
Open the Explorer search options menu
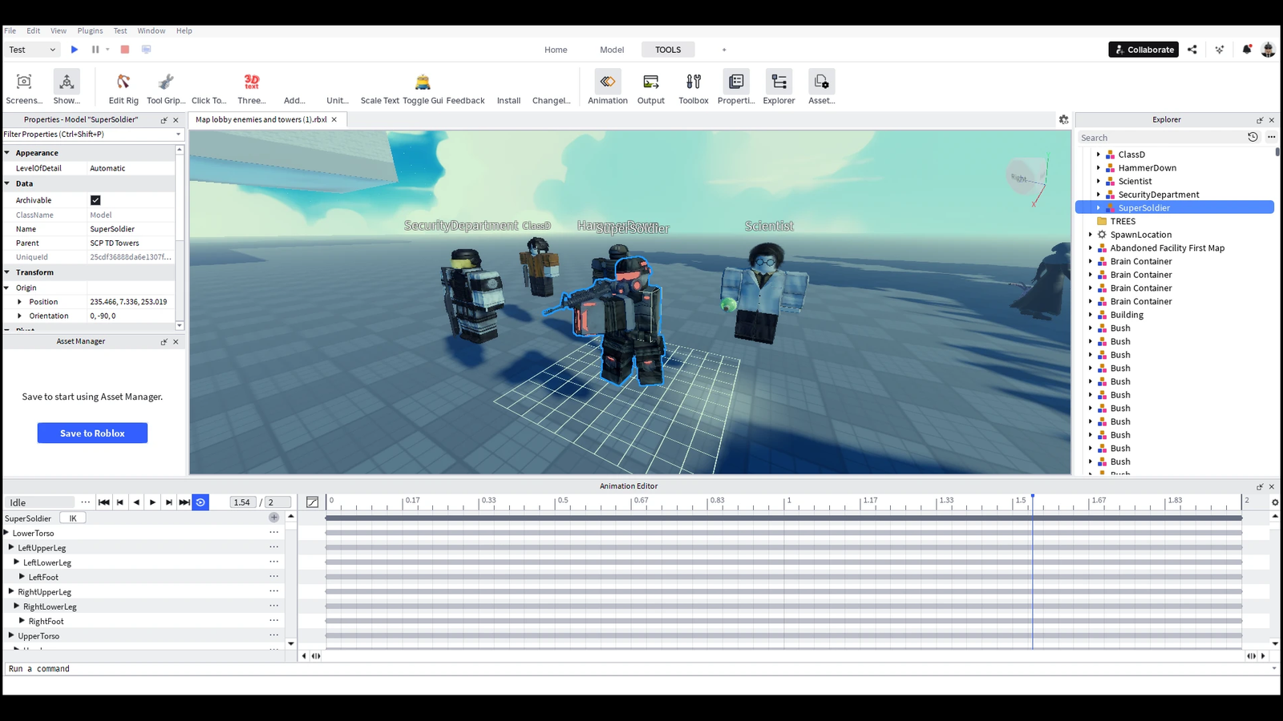[1271, 137]
